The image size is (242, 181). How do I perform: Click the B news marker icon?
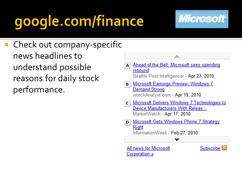(127, 84)
